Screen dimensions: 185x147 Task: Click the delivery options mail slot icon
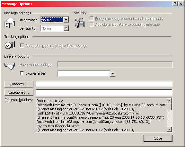pos(10,66)
